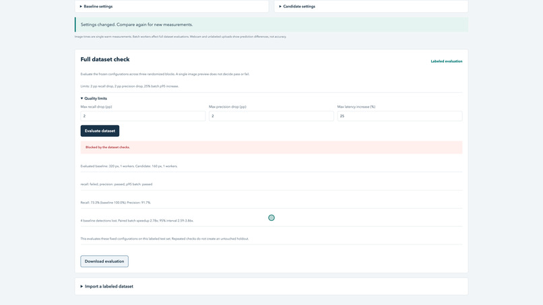Click the 'Settings changed. Compare again' notice
The image size is (543, 305).
pyautogui.click(x=271, y=25)
